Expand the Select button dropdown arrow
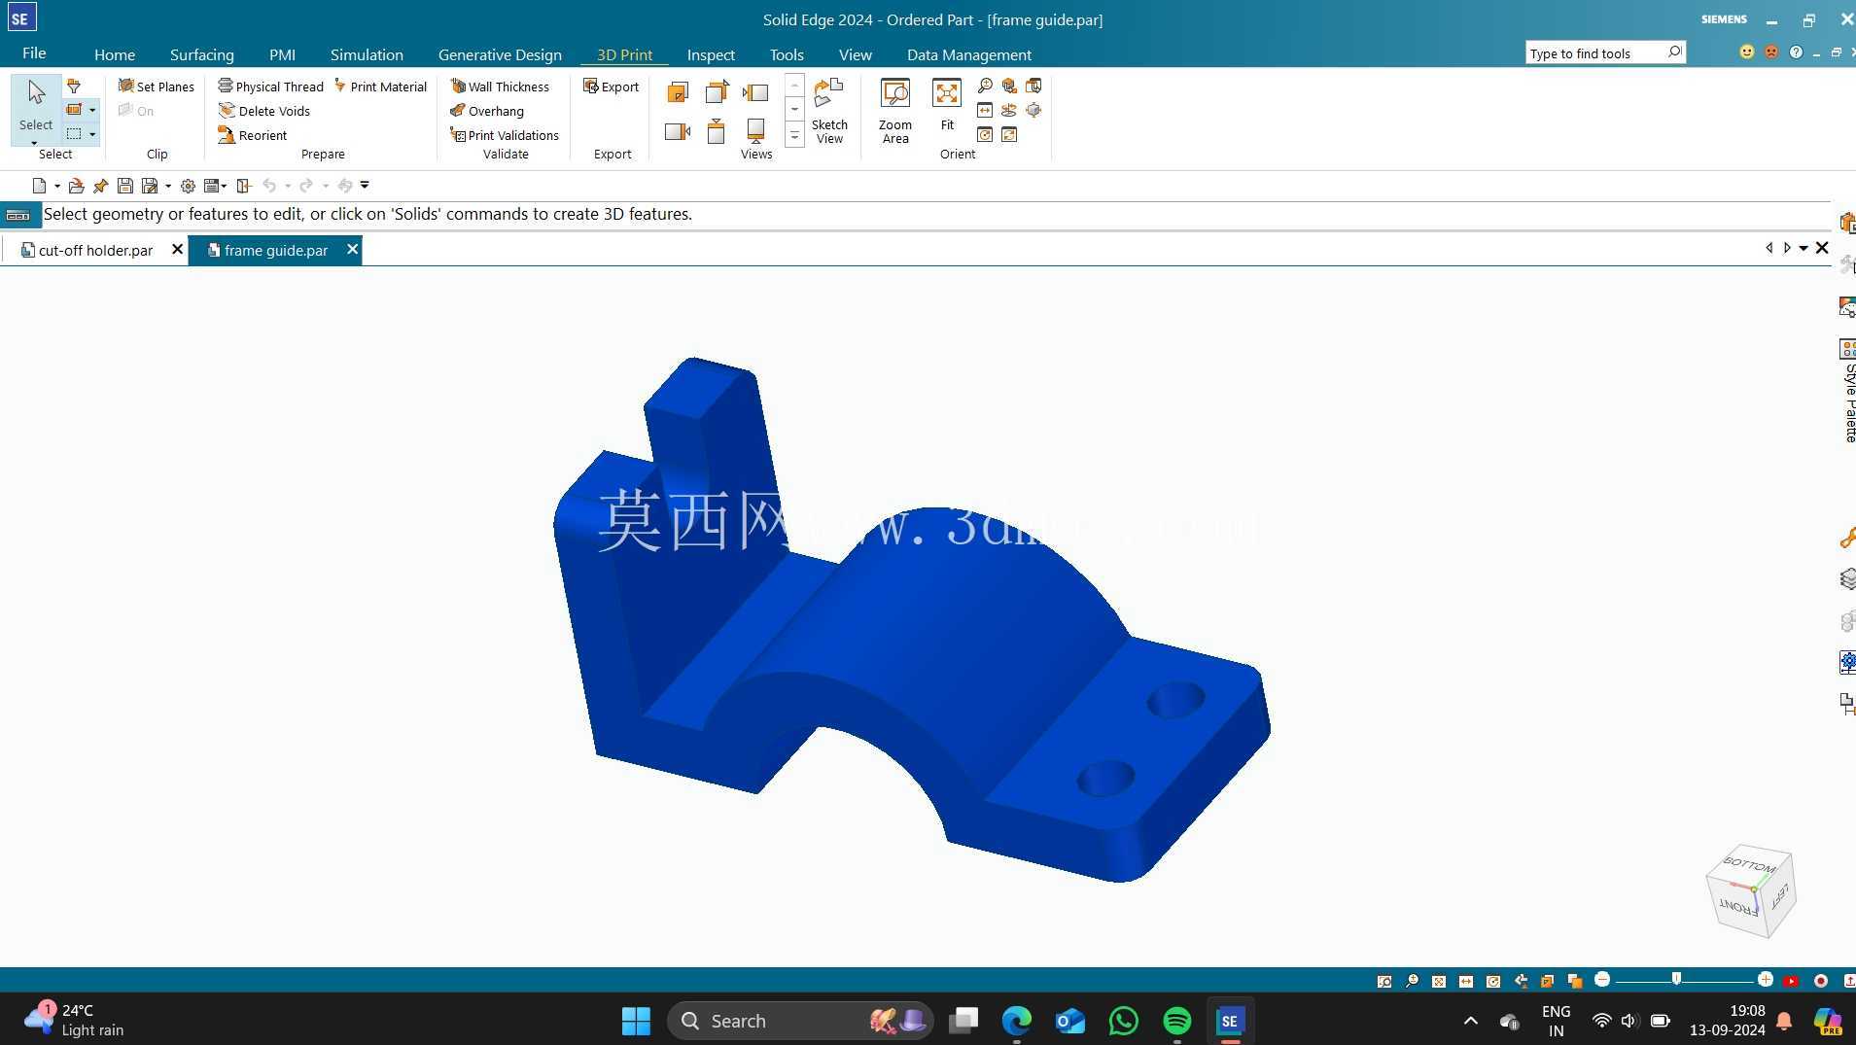This screenshot has height=1045, width=1856. pyautogui.click(x=35, y=143)
